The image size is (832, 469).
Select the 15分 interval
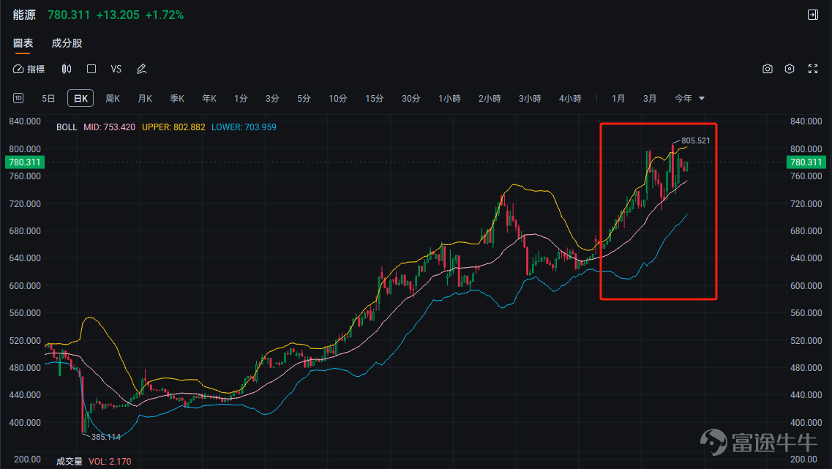(374, 99)
